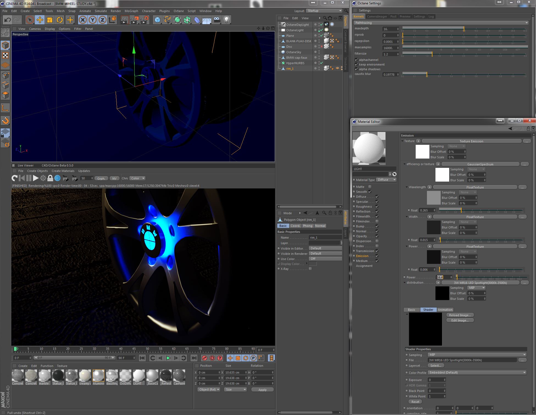
Task: Enable the X-Ray checkbox
Action: [x=310, y=269]
